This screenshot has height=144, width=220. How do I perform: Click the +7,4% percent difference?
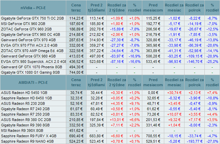click(x=212, y=93)
